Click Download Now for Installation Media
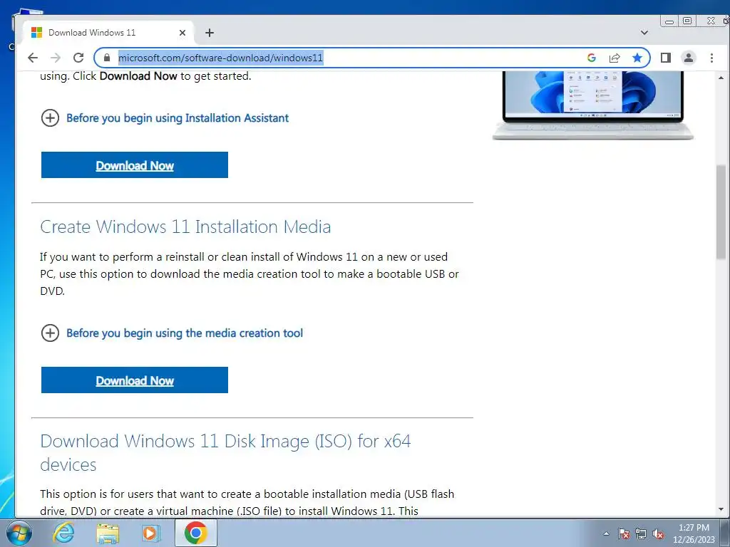Screen dimensions: 730x547 coord(135,380)
